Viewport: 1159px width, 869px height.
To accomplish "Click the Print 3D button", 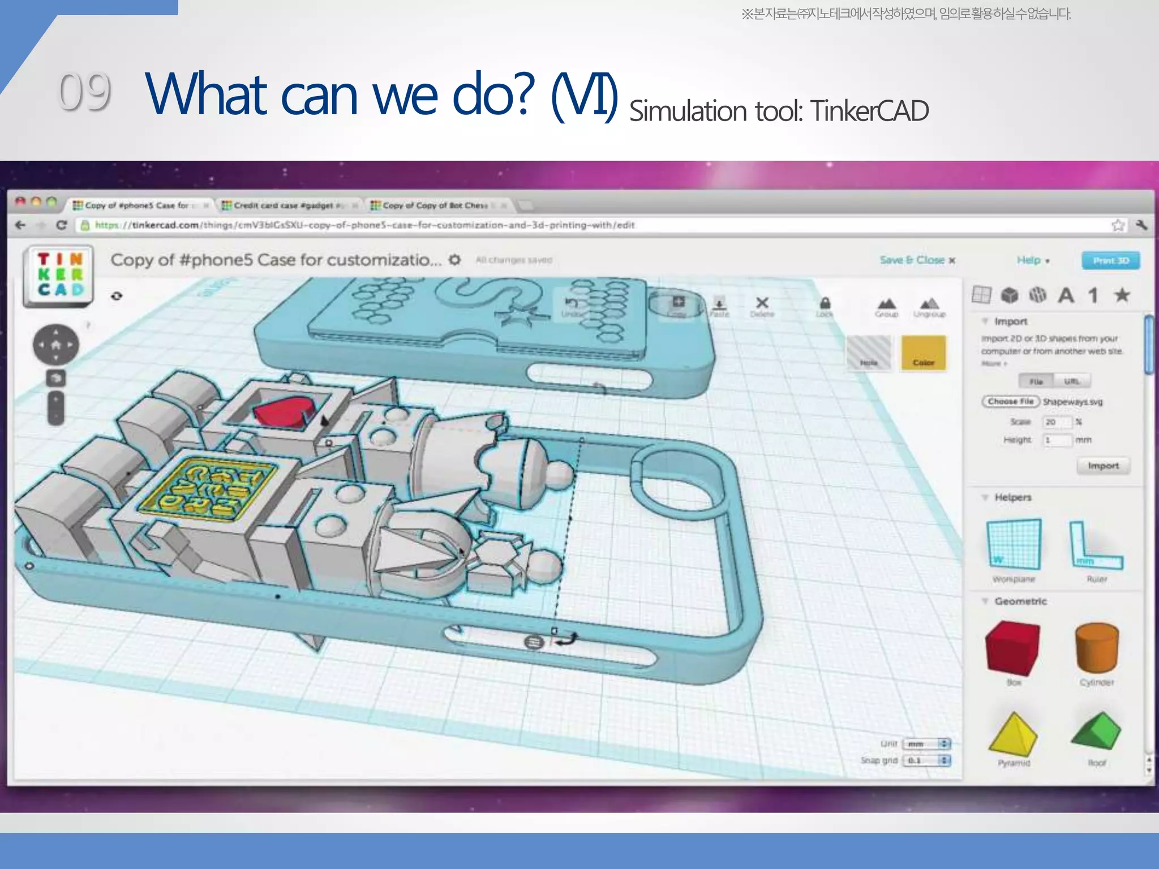I will (1110, 260).
